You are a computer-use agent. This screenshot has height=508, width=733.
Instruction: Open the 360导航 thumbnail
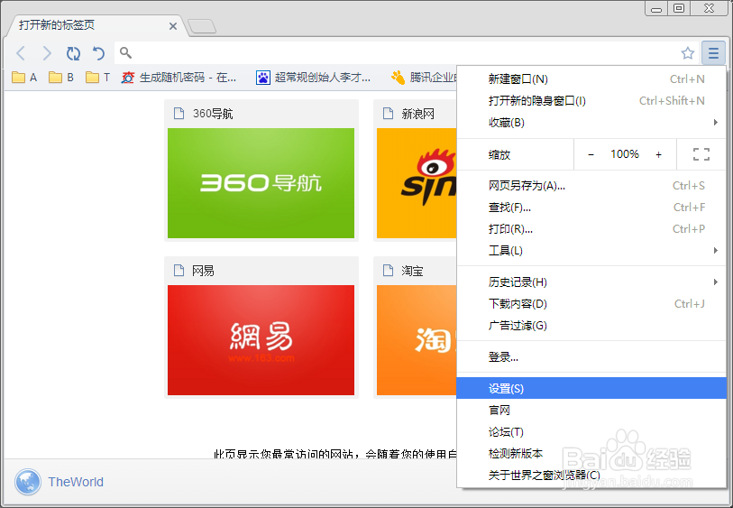coord(261,183)
